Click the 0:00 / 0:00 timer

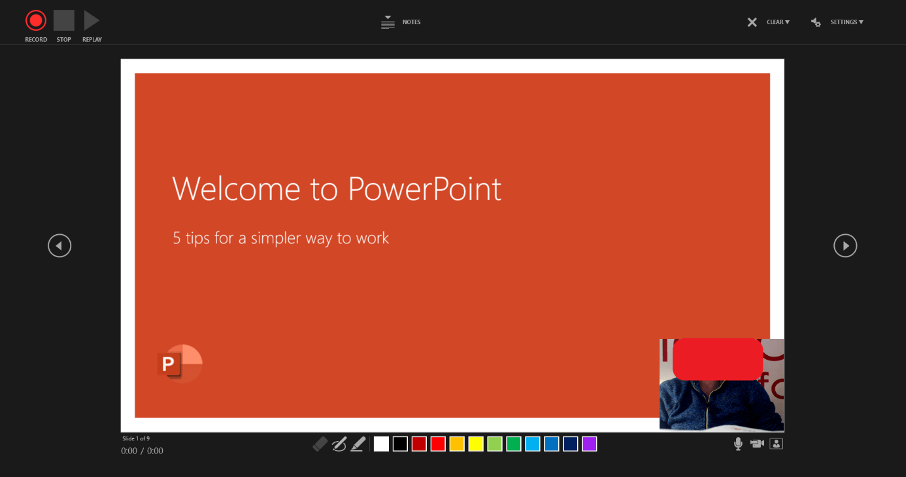[x=143, y=451]
